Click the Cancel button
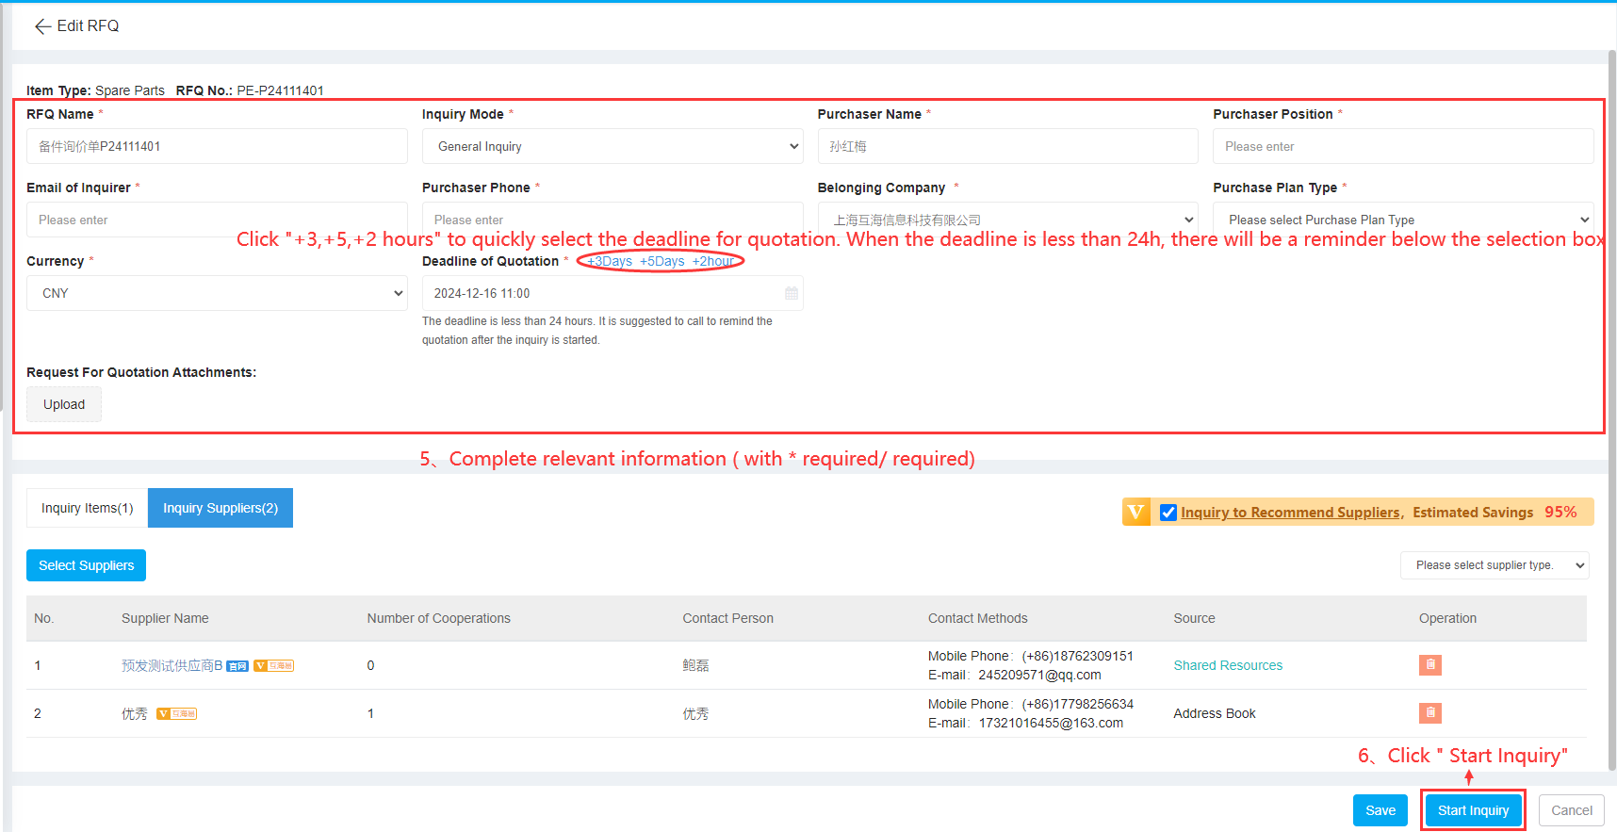1617x832 pixels. tap(1572, 810)
